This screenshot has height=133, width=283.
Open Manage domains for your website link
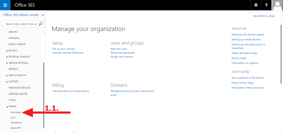pos(132,93)
